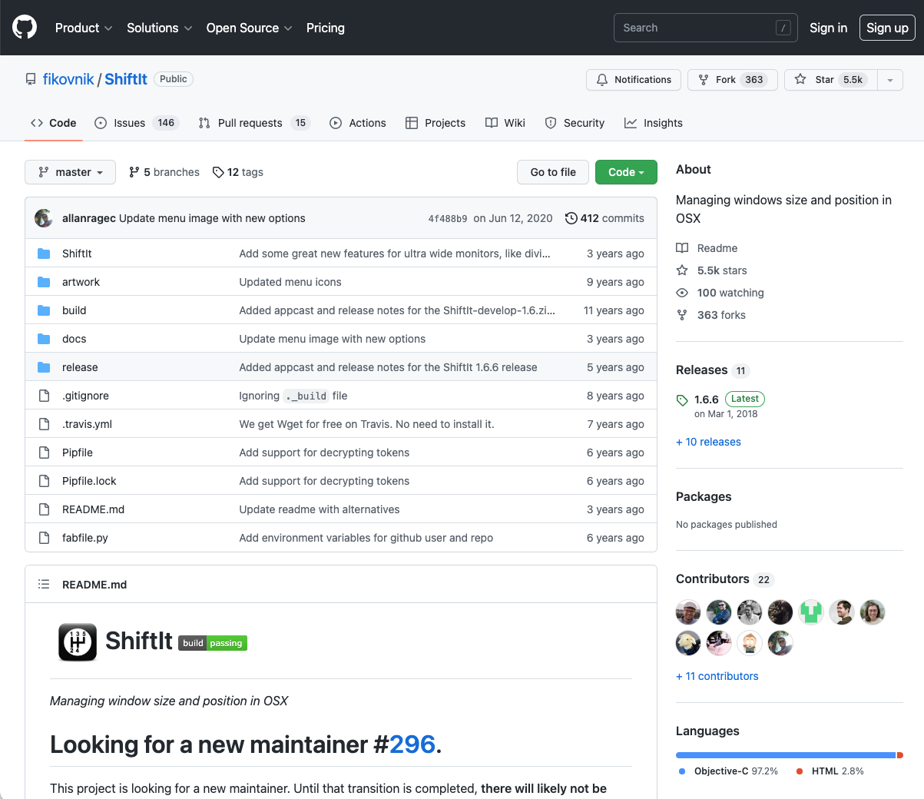
Task: Open the Product menu
Action: coord(84,28)
